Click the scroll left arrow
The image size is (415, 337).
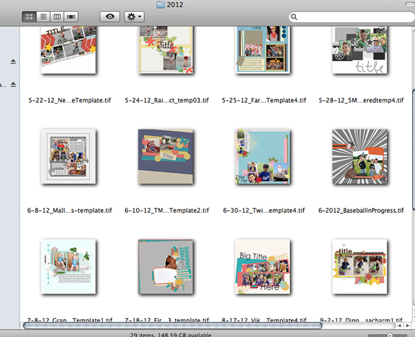[399, 326]
